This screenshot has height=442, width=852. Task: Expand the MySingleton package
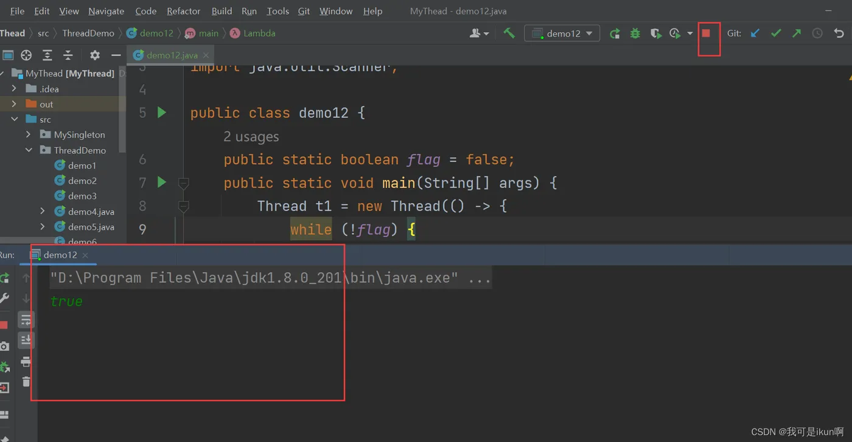[29, 134]
